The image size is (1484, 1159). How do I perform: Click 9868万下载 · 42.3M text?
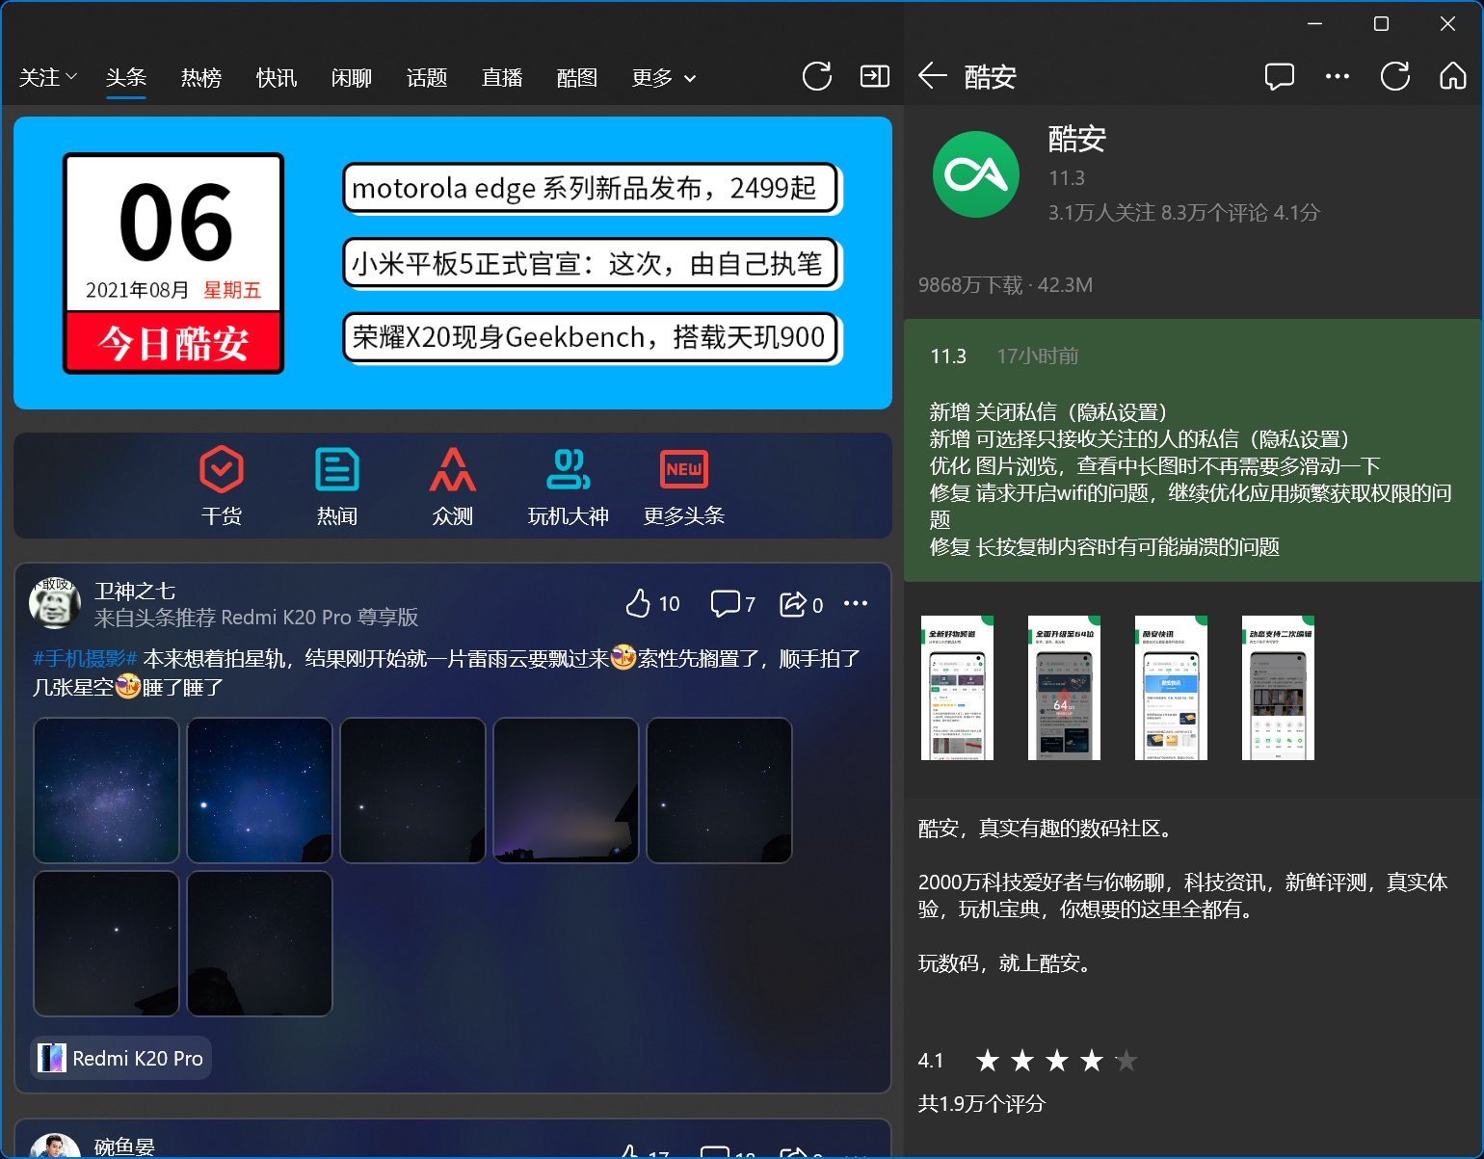(1005, 285)
